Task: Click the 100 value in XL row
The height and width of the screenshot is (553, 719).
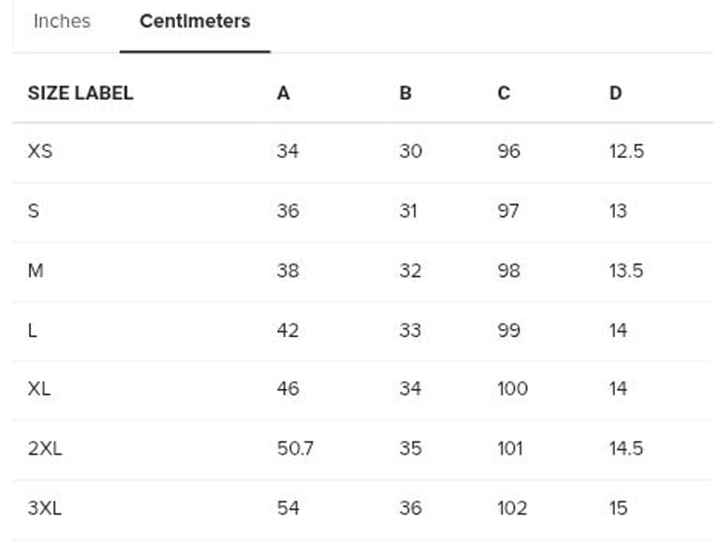Action: coord(512,388)
